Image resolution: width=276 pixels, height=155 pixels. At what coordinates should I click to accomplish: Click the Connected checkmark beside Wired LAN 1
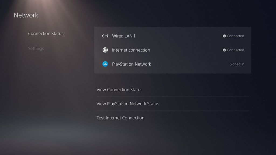coord(224,36)
